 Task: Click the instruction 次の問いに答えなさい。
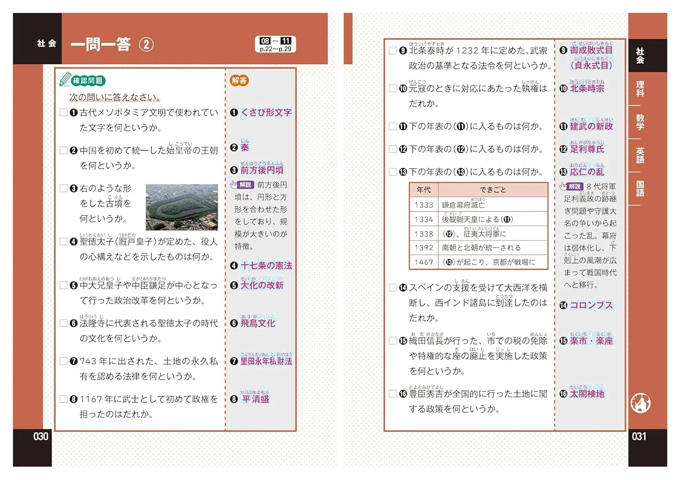pyautogui.click(x=115, y=97)
